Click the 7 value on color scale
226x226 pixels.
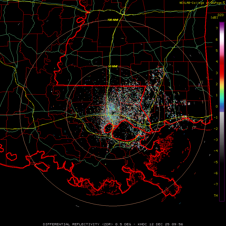[x=217, y=28]
